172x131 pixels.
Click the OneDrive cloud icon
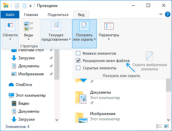pyautogui.click(x=11, y=85)
